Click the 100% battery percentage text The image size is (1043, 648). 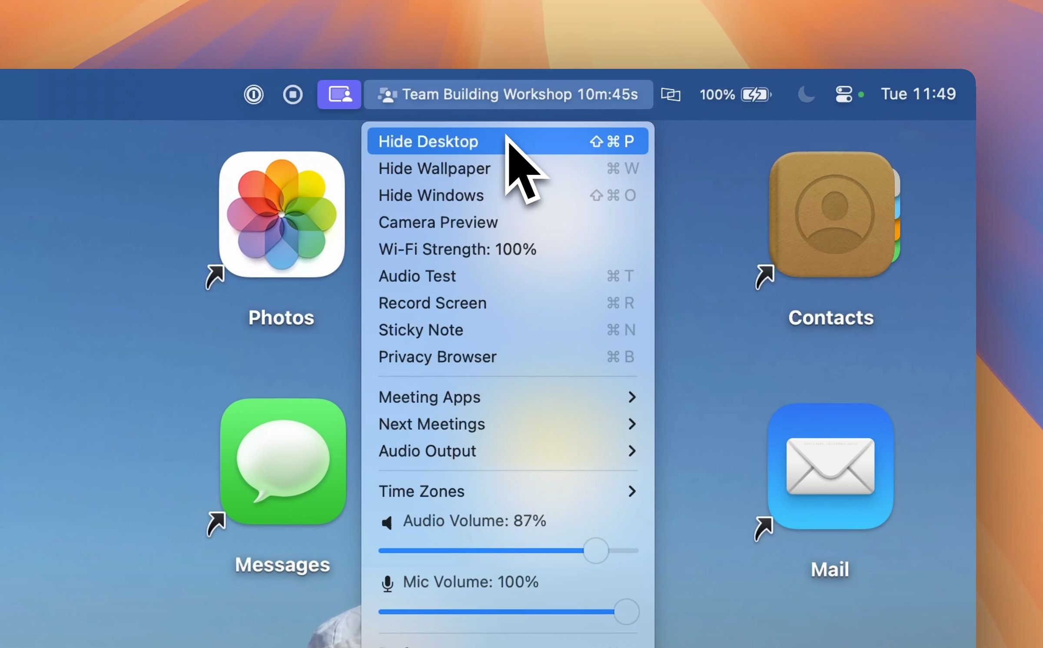[717, 94]
